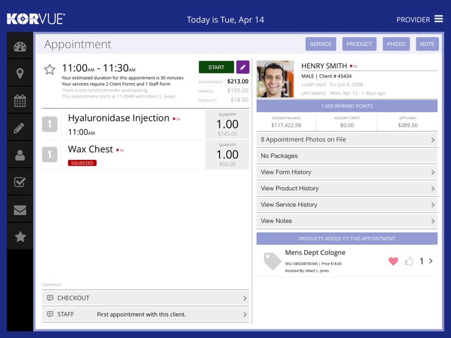Image resolution: width=451 pixels, height=338 pixels.
Task: Click the Gift Cards $389.56 value
Action: pos(408,125)
